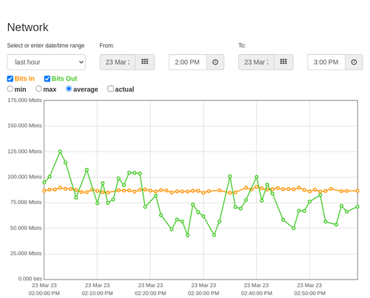Click the Network heading
This screenshot has height=298, width=370.
coord(27,27)
